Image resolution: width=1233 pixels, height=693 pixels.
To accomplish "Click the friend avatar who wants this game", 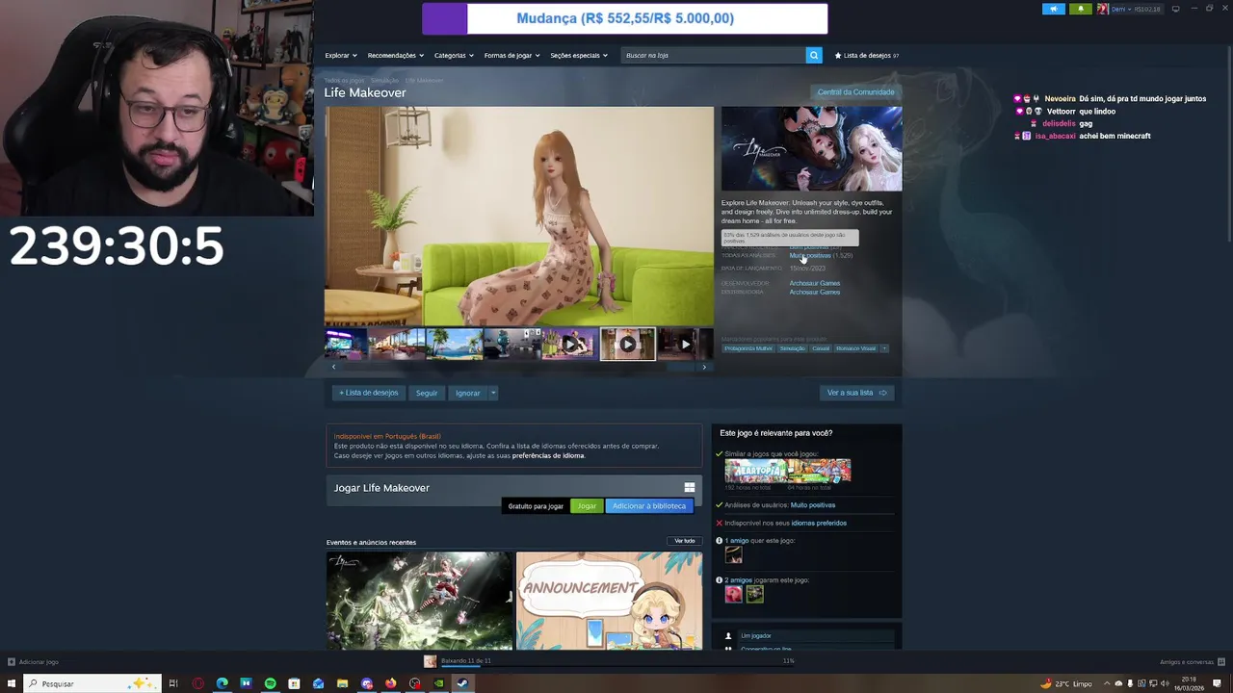I will tap(733, 555).
